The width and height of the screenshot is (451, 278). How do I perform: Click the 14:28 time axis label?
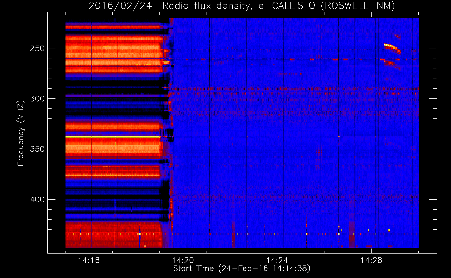coord(372,260)
